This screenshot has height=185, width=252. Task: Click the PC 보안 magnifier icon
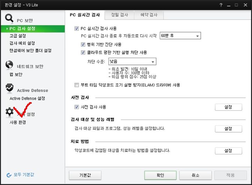coord(9,18)
